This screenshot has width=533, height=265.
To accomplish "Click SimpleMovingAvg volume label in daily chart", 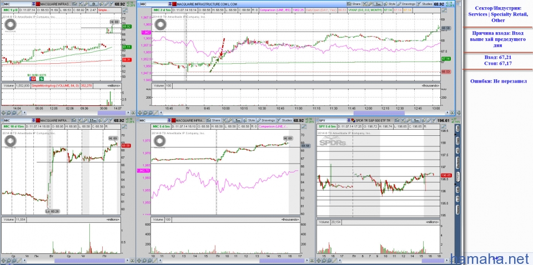I will tap(55, 86).
